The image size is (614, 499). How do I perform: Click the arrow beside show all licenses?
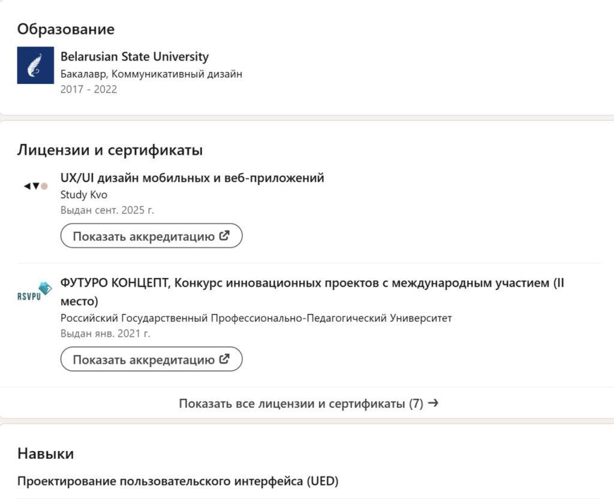(434, 403)
